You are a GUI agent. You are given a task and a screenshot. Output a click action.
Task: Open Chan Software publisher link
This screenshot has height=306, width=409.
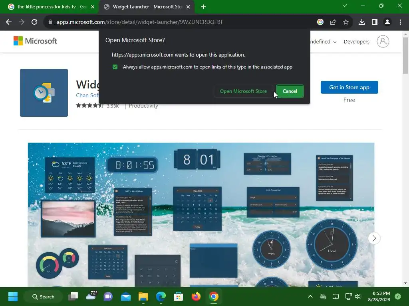[x=87, y=96]
